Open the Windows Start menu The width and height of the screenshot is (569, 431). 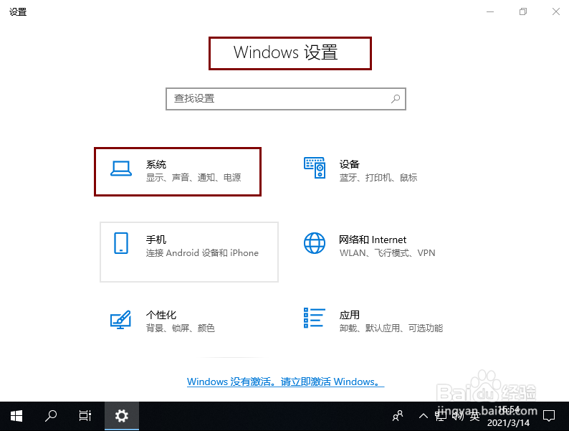16,416
